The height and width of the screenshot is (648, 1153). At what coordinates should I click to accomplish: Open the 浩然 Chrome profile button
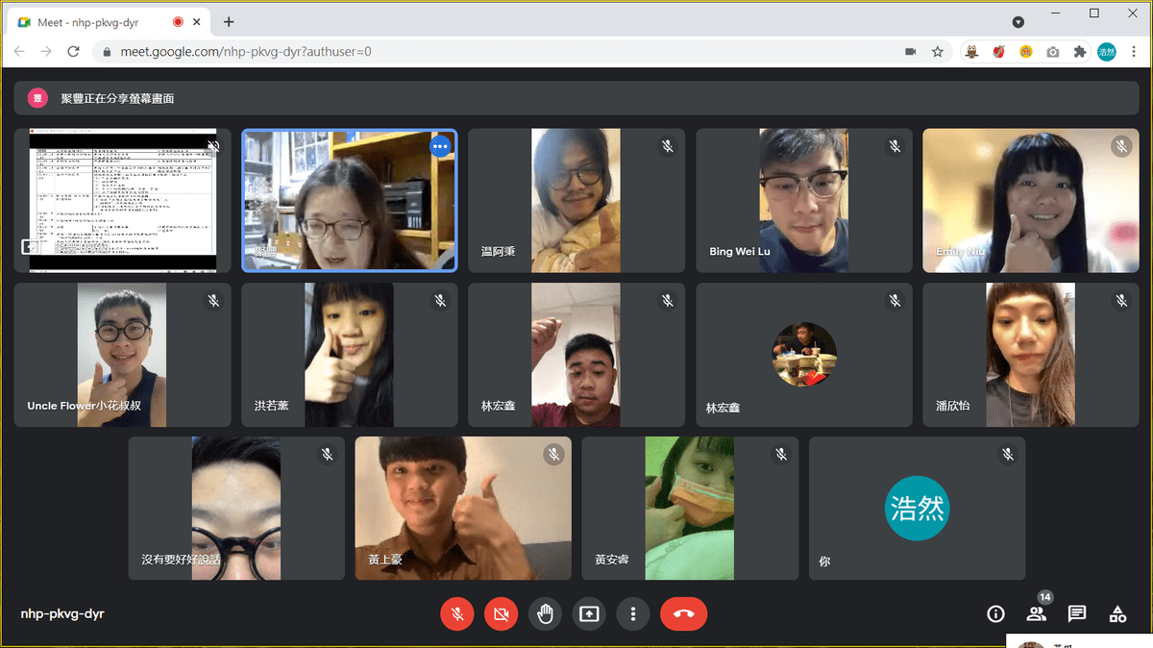1107,52
